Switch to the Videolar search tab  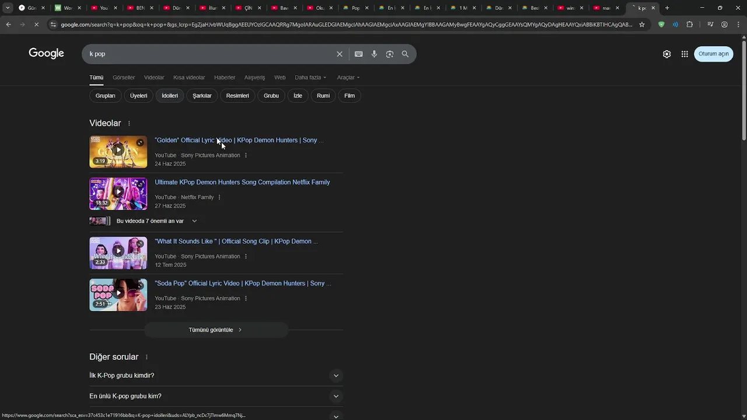pos(154,77)
